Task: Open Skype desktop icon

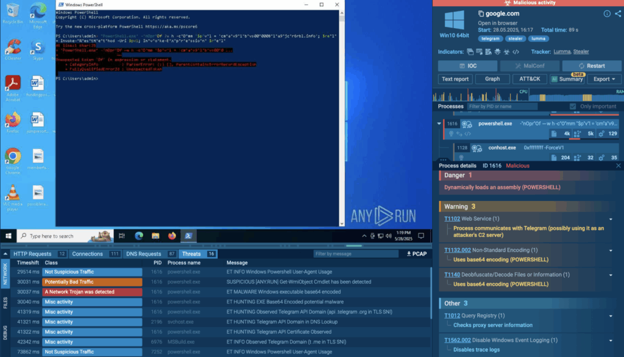Action: [38, 50]
